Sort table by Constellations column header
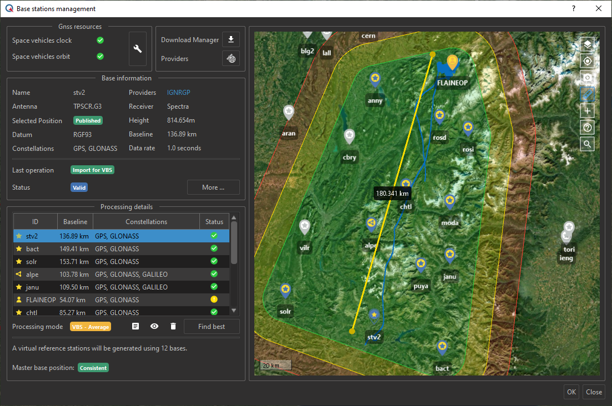This screenshot has height=406, width=612. [146, 222]
